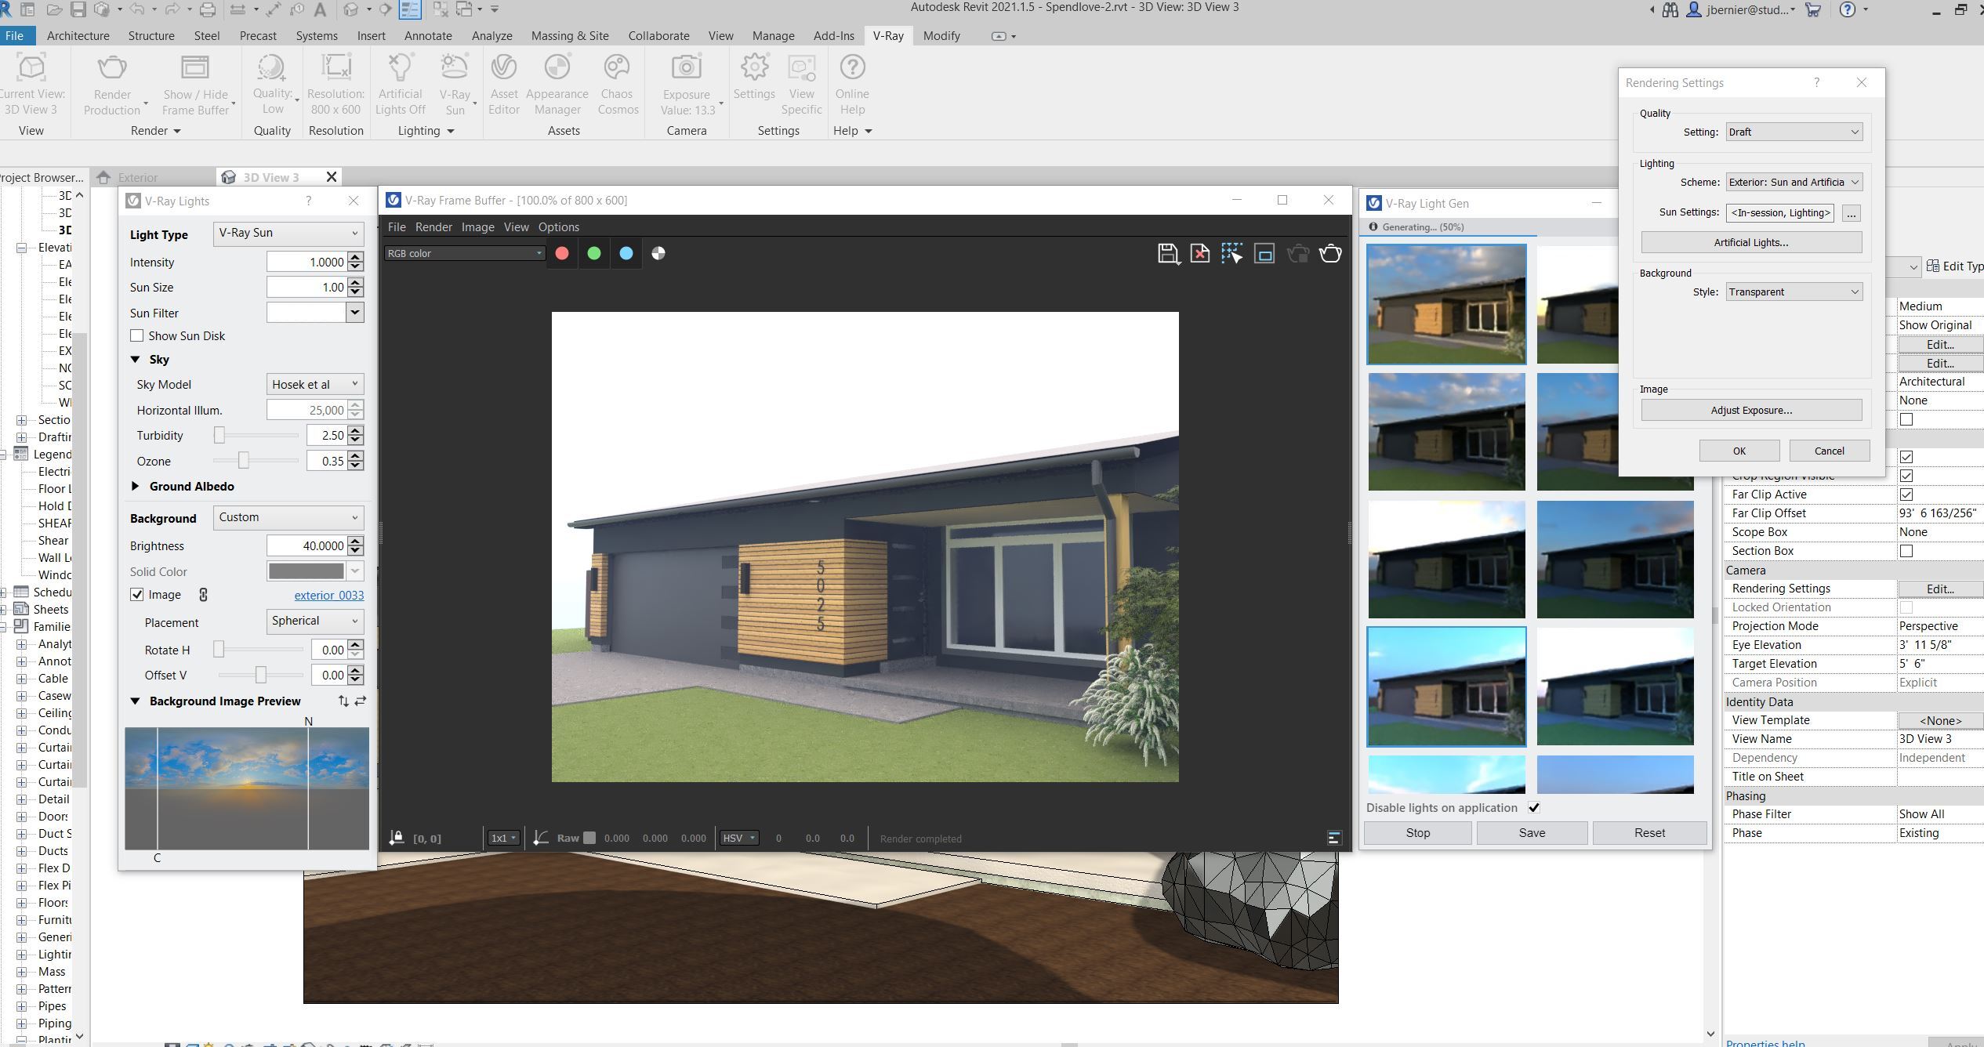Enable Show Sun Disk checkbox

(137, 335)
